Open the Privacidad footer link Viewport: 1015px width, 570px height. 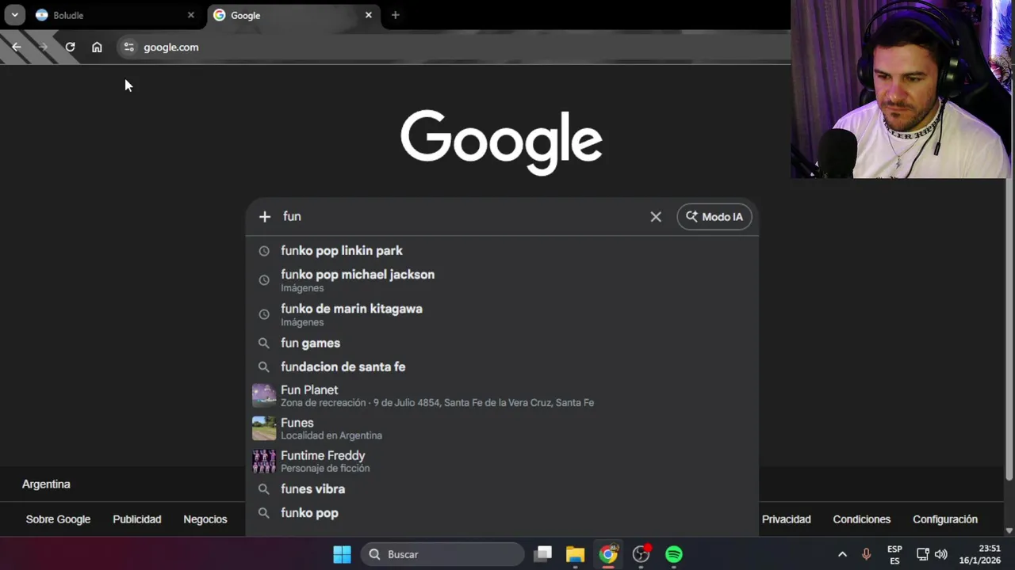[x=786, y=519]
